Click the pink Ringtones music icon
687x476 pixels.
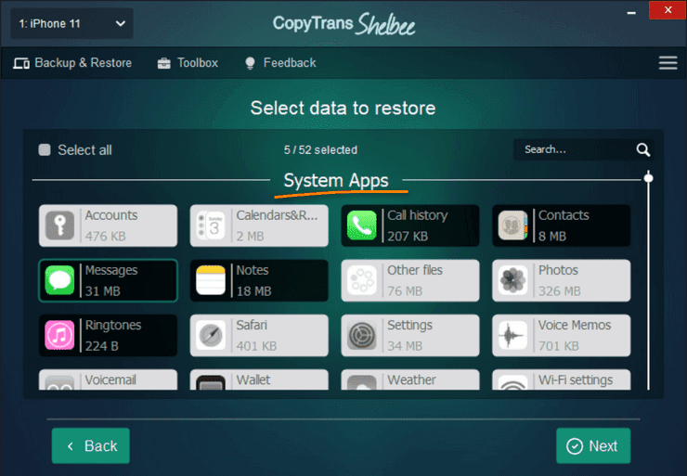tap(59, 335)
